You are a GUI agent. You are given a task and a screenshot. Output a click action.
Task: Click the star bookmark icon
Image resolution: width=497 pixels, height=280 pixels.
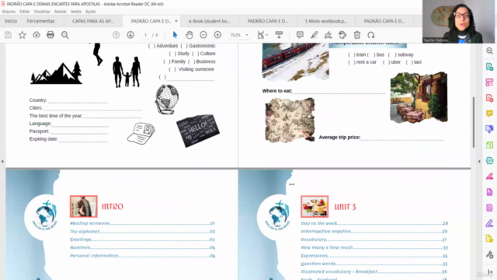point(23,35)
